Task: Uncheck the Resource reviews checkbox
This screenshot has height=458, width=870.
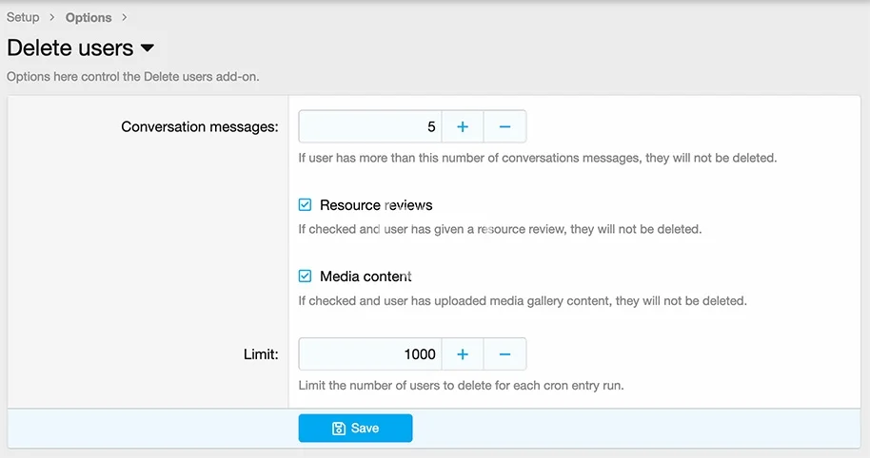Action: (306, 204)
